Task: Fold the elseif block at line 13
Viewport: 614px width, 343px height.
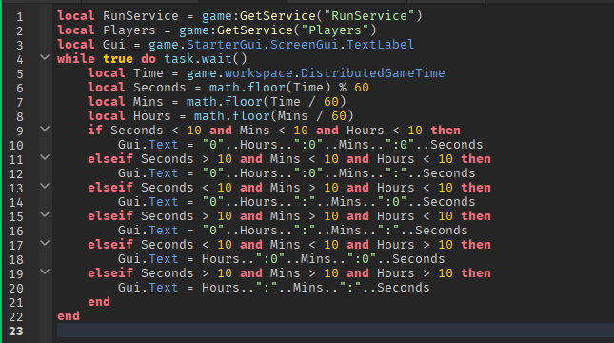Action: tap(45, 186)
